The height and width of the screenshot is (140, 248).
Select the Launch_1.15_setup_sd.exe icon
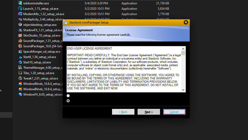pyautogui.click(x=20, y=9)
